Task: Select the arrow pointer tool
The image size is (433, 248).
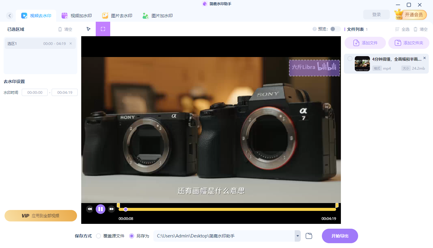Action: click(x=88, y=29)
